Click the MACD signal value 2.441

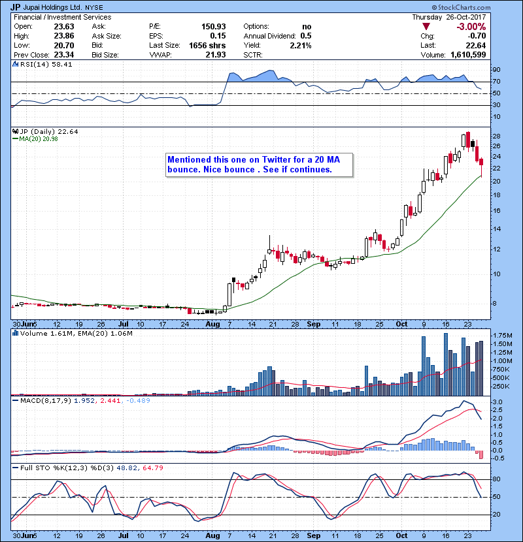pos(110,400)
